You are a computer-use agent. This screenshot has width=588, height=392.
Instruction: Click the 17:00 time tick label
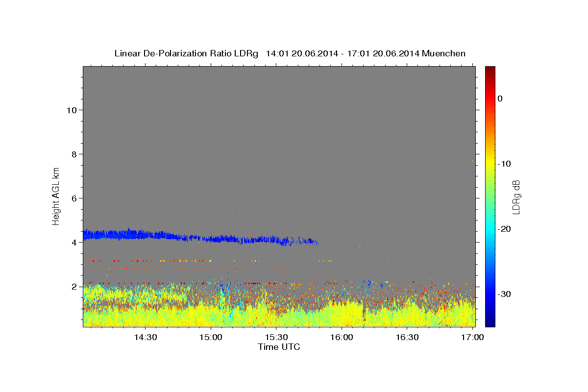coord(472,337)
